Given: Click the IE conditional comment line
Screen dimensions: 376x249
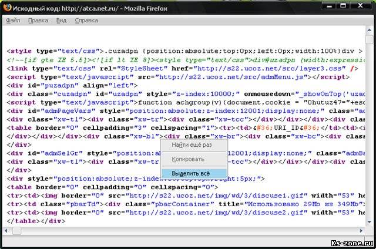Looking at the screenshot, I should (186, 60).
